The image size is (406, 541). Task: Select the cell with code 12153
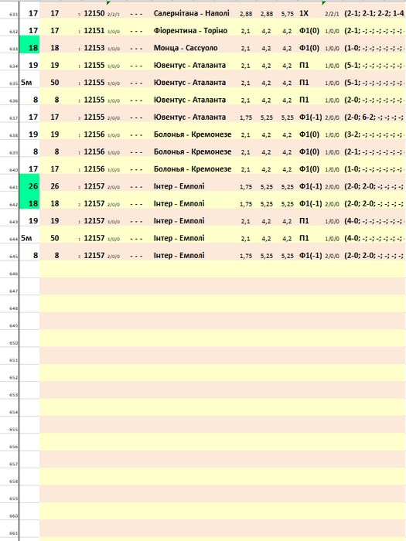pos(94,48)
